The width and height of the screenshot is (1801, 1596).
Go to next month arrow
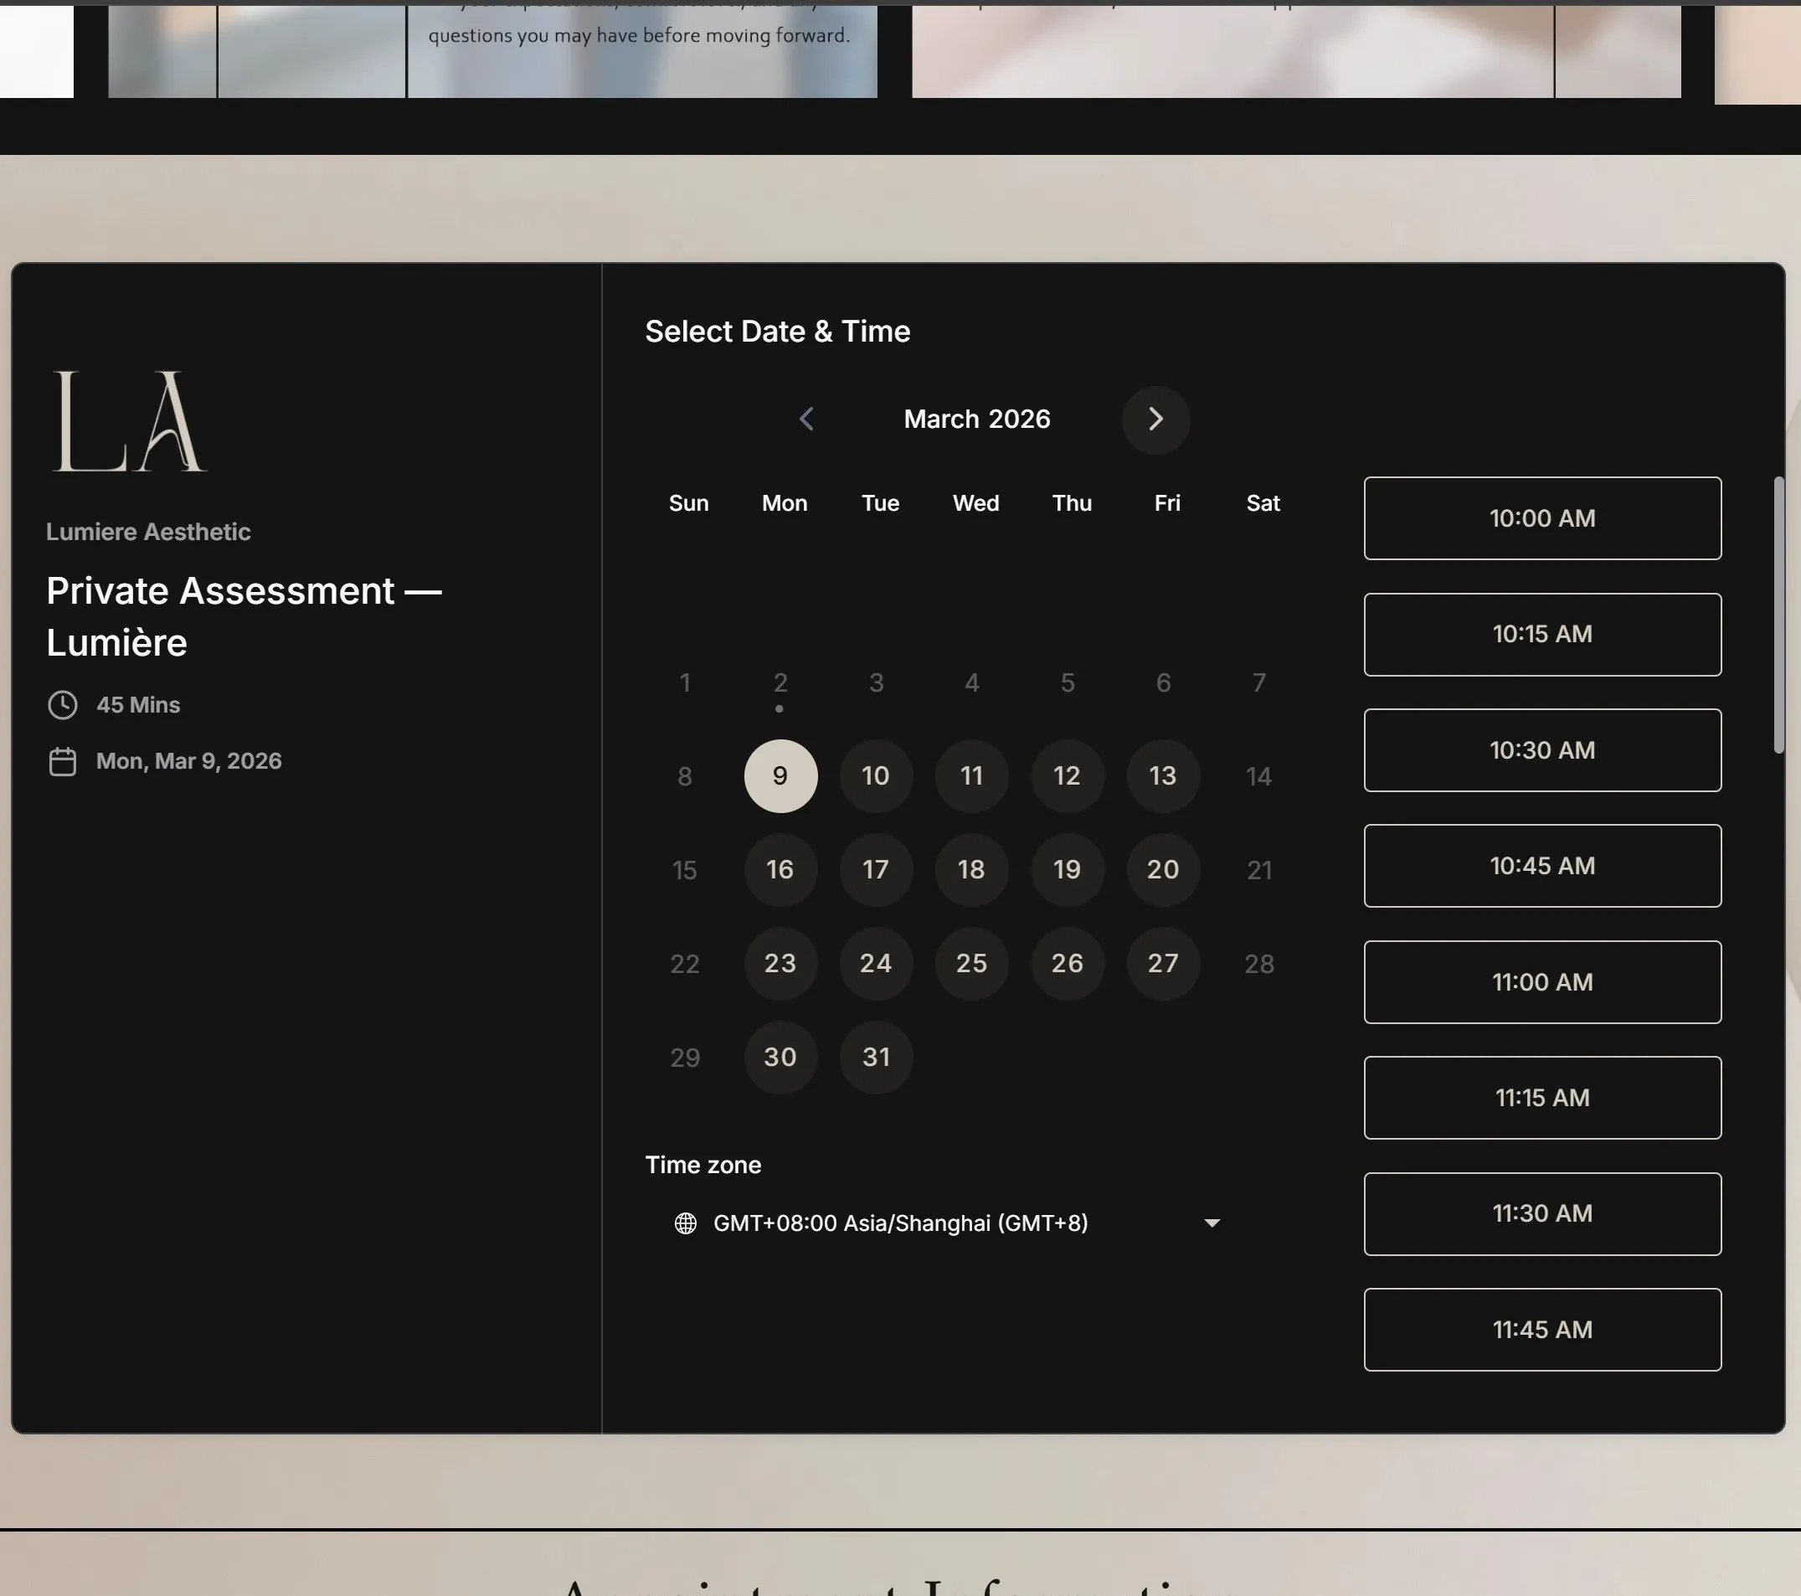1155,420
